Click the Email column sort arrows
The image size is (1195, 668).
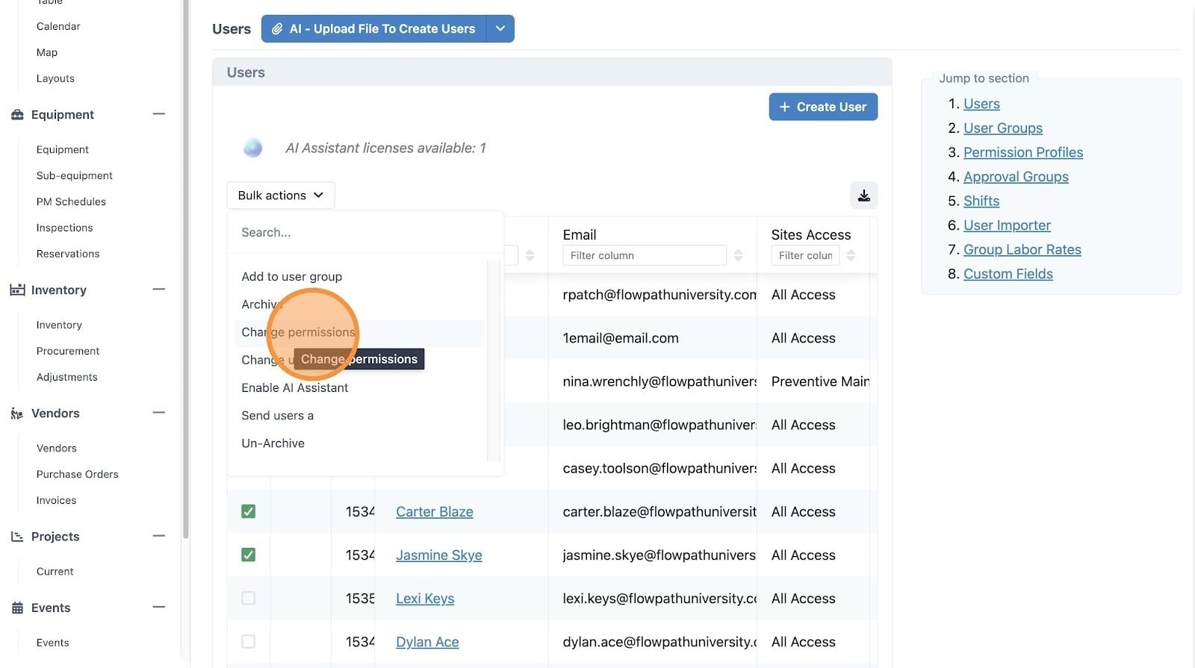[x=738, y=255]
